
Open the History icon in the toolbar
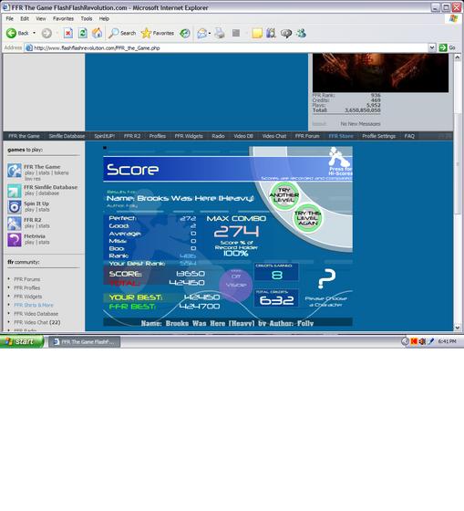185,33
